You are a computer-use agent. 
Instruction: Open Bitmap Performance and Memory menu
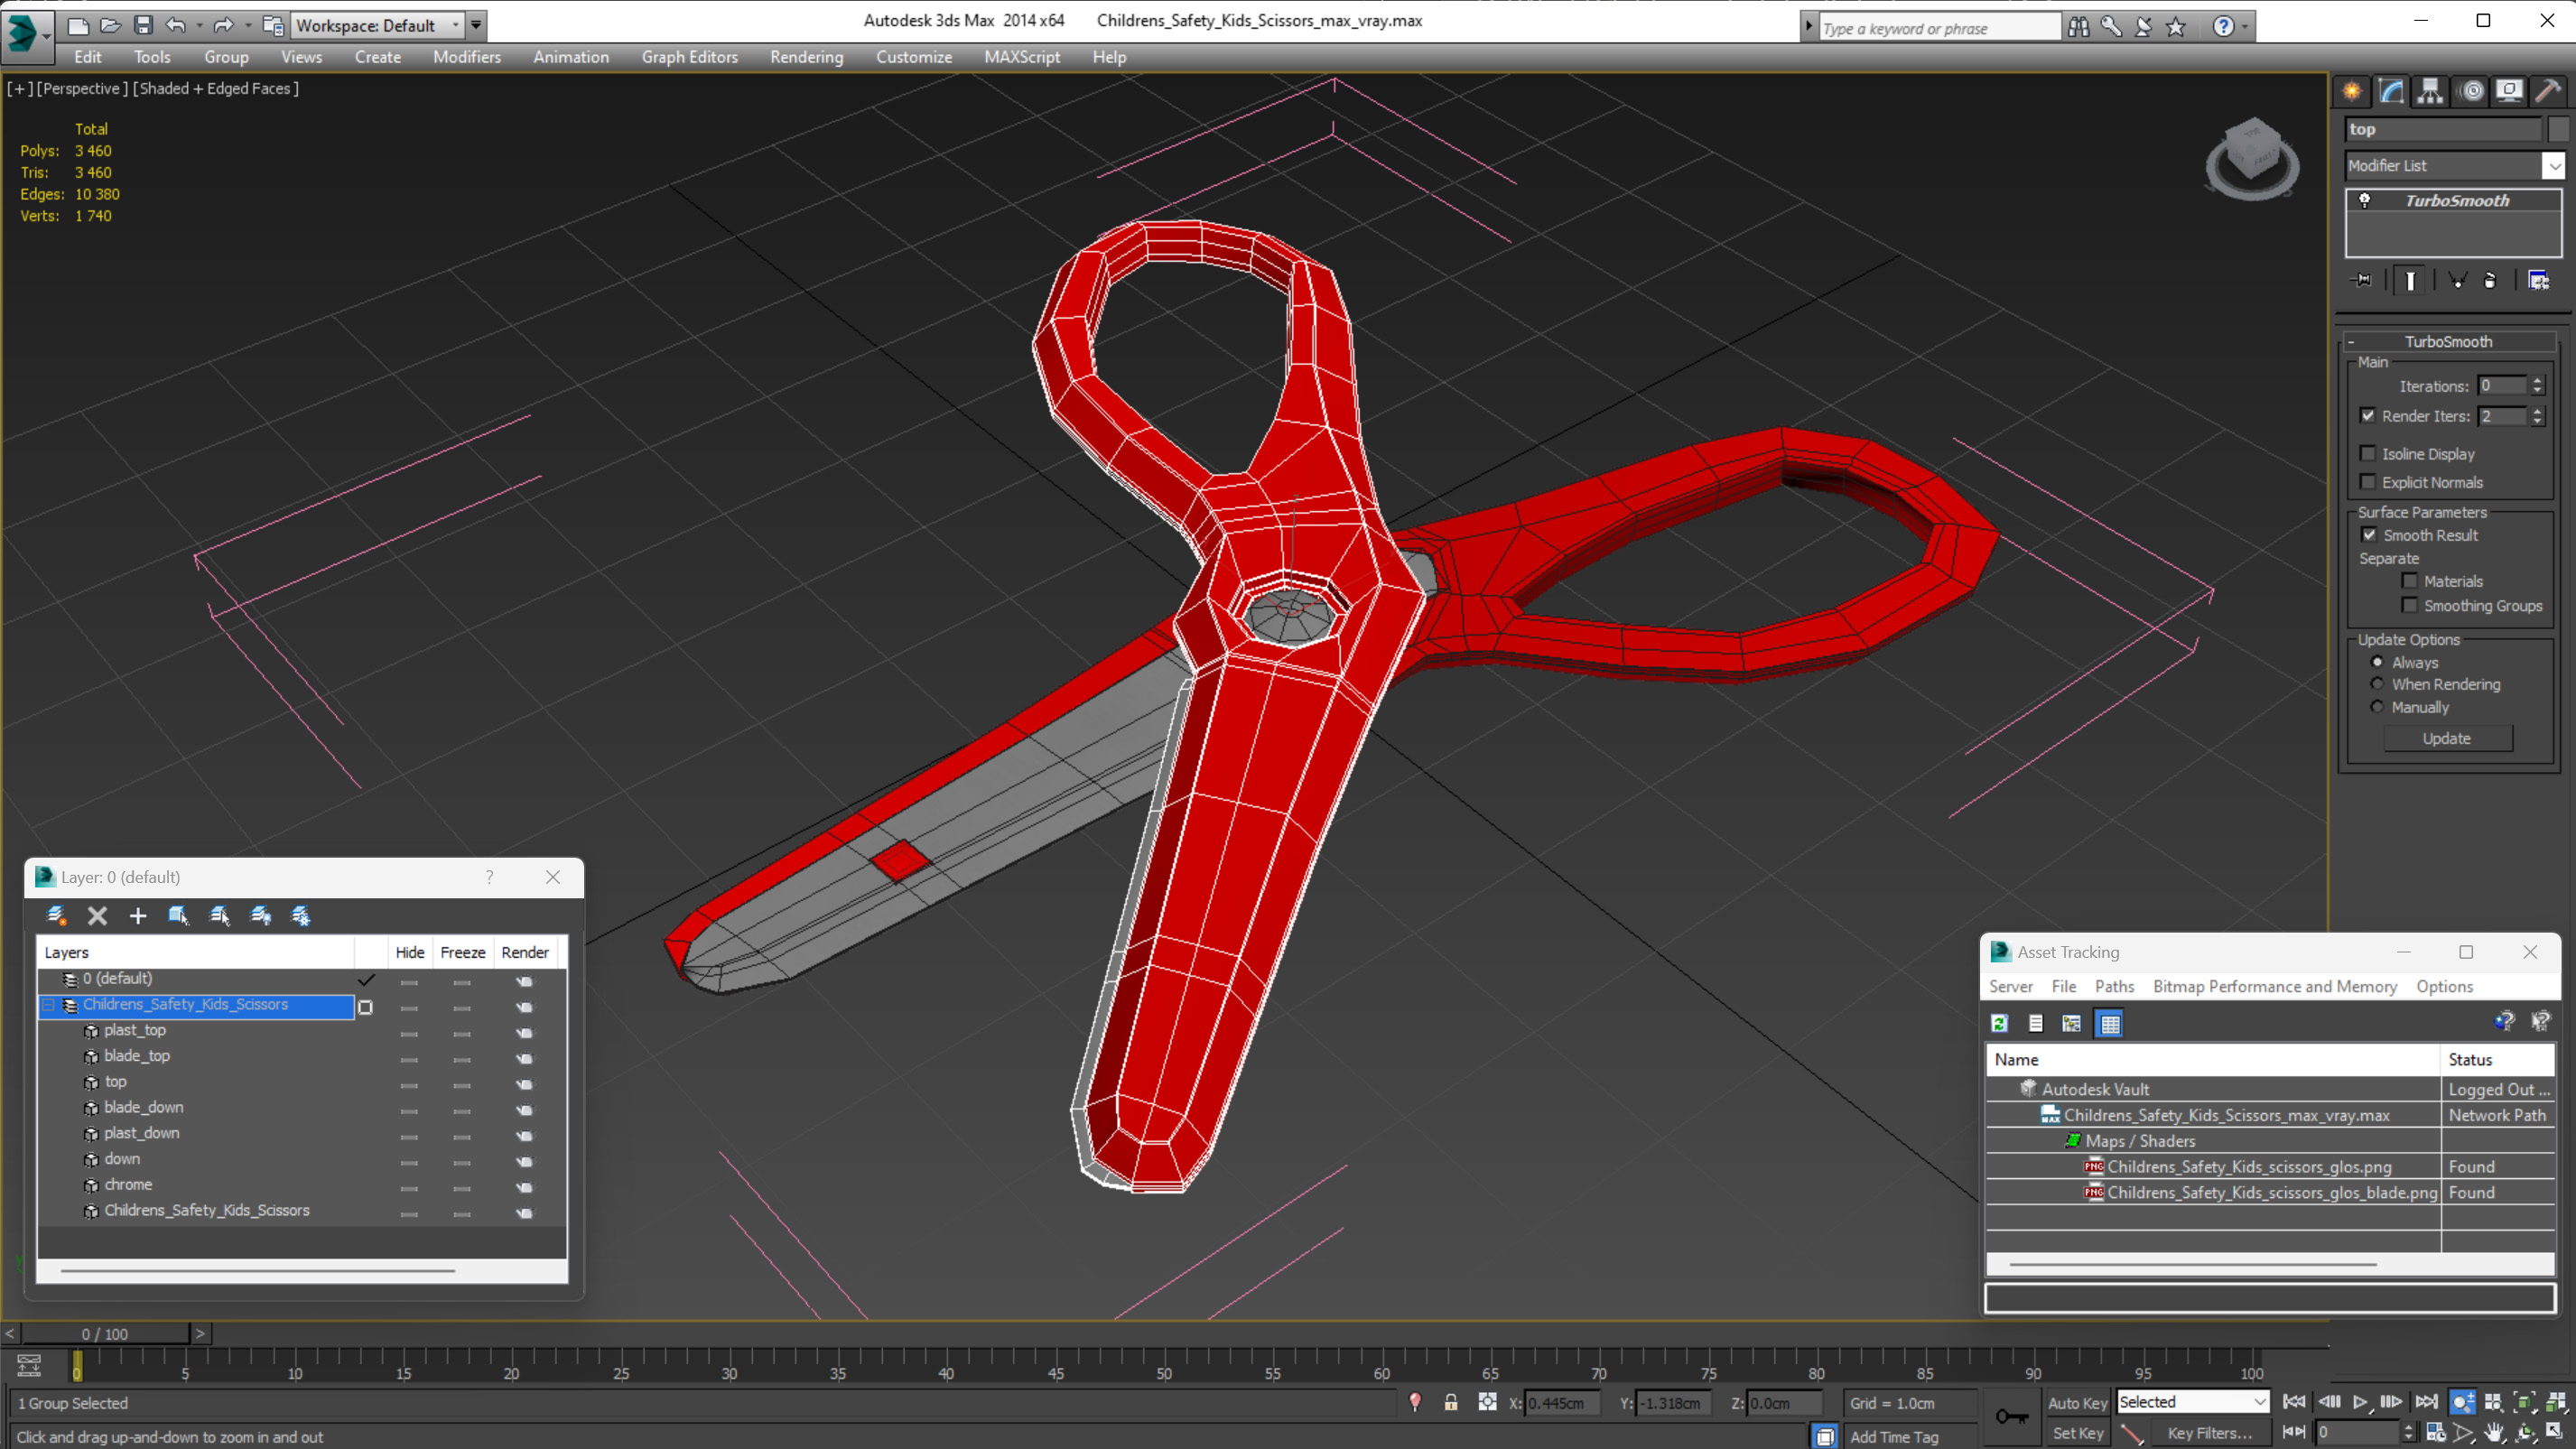pyautogui.click(x=2274, y=986)
